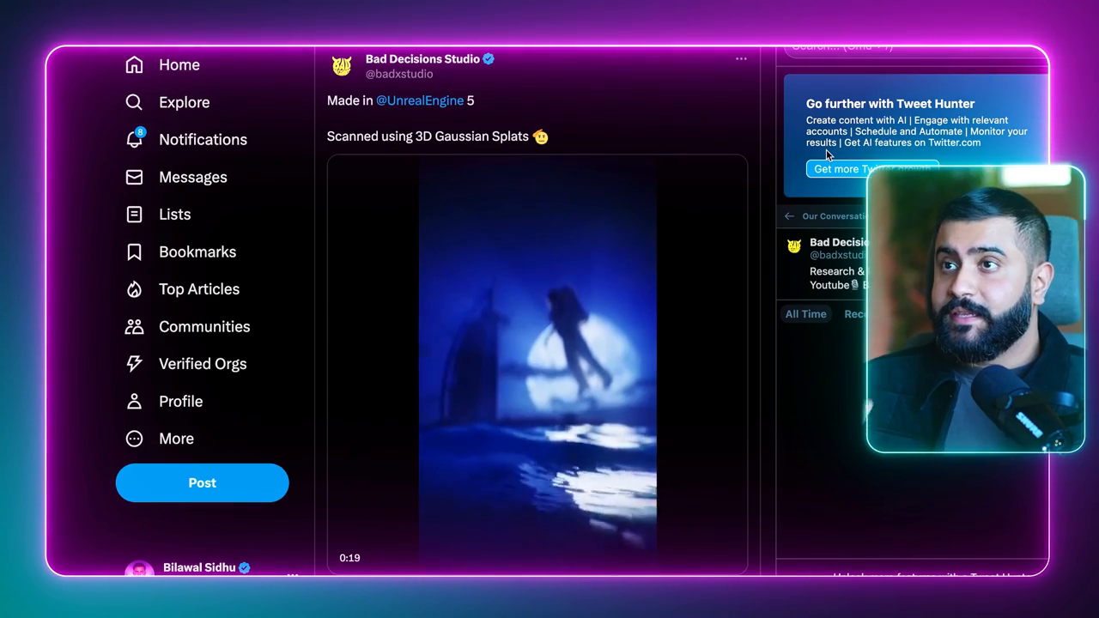Click the Communities people icon

134,326
